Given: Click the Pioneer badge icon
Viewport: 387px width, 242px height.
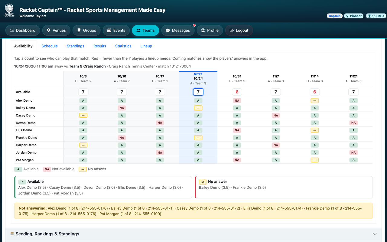Looking at the screenshot, I should point(347,16).
